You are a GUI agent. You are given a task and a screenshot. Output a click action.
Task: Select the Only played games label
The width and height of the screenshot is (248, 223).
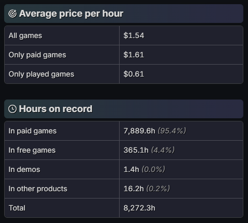pyautogui.click(x=41, y=74)
